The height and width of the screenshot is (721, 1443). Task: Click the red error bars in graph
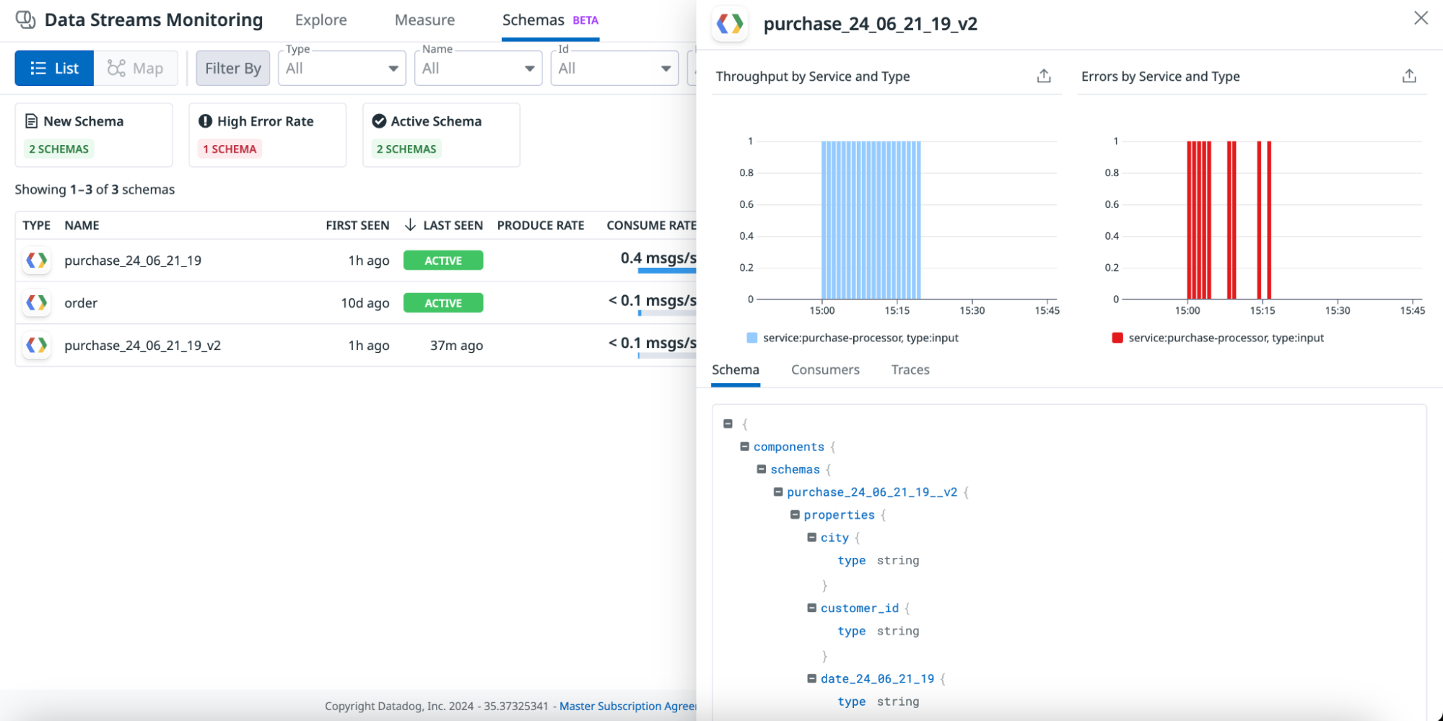[x=1229, y=220]
